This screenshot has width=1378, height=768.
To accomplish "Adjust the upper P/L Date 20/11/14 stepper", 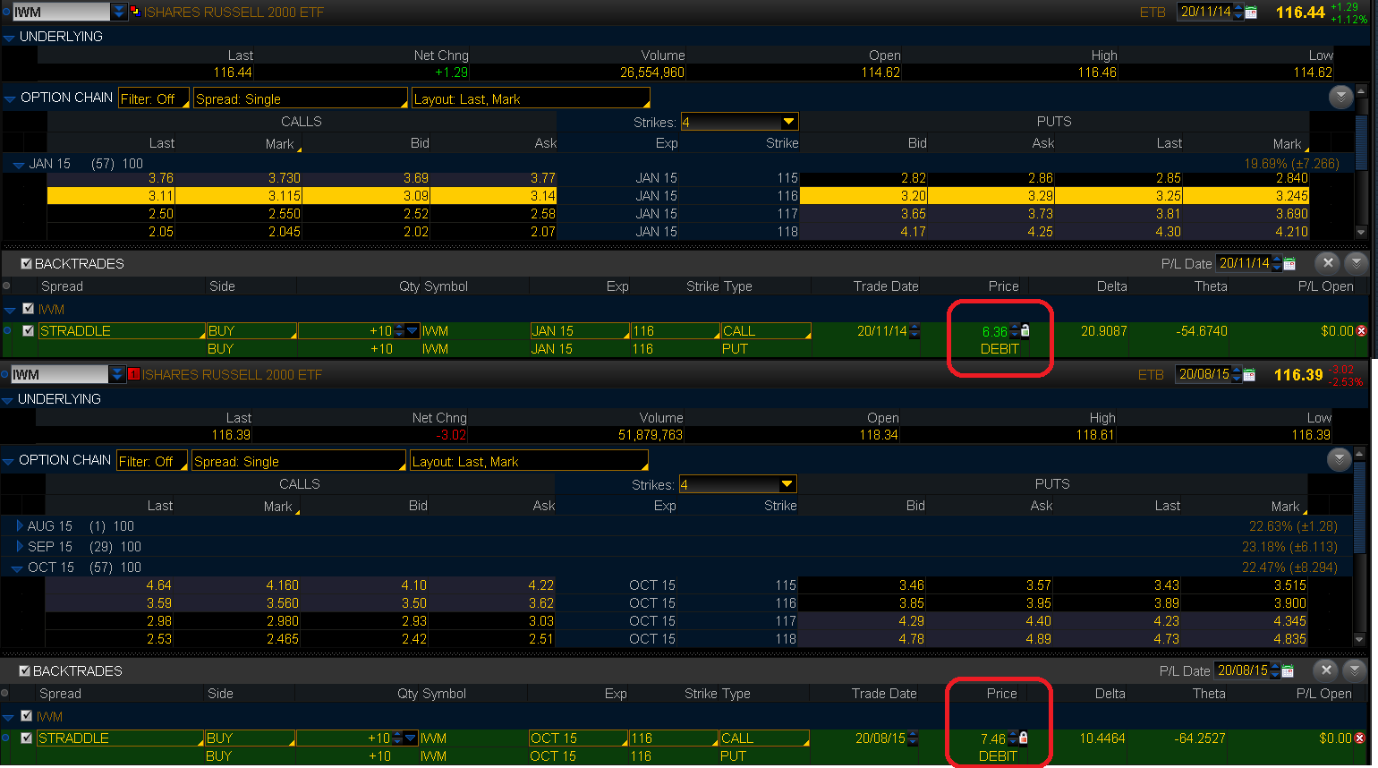I will pos(1276,264).
